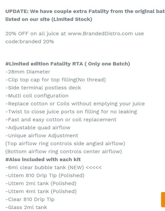Click the orange button at right edge
This screenshot has width=165, height=211.
point(163,200)
